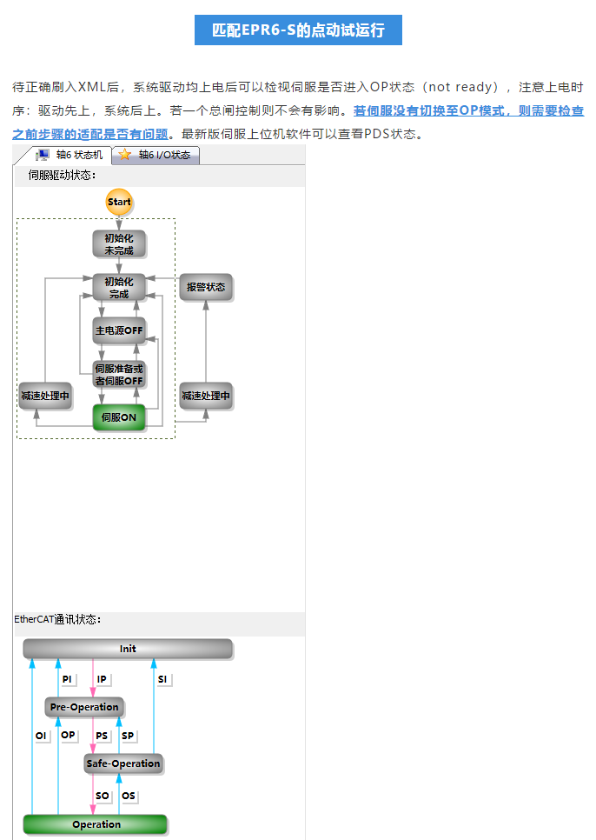
Task: Click the PS transition label
Action: pos(102,736)
